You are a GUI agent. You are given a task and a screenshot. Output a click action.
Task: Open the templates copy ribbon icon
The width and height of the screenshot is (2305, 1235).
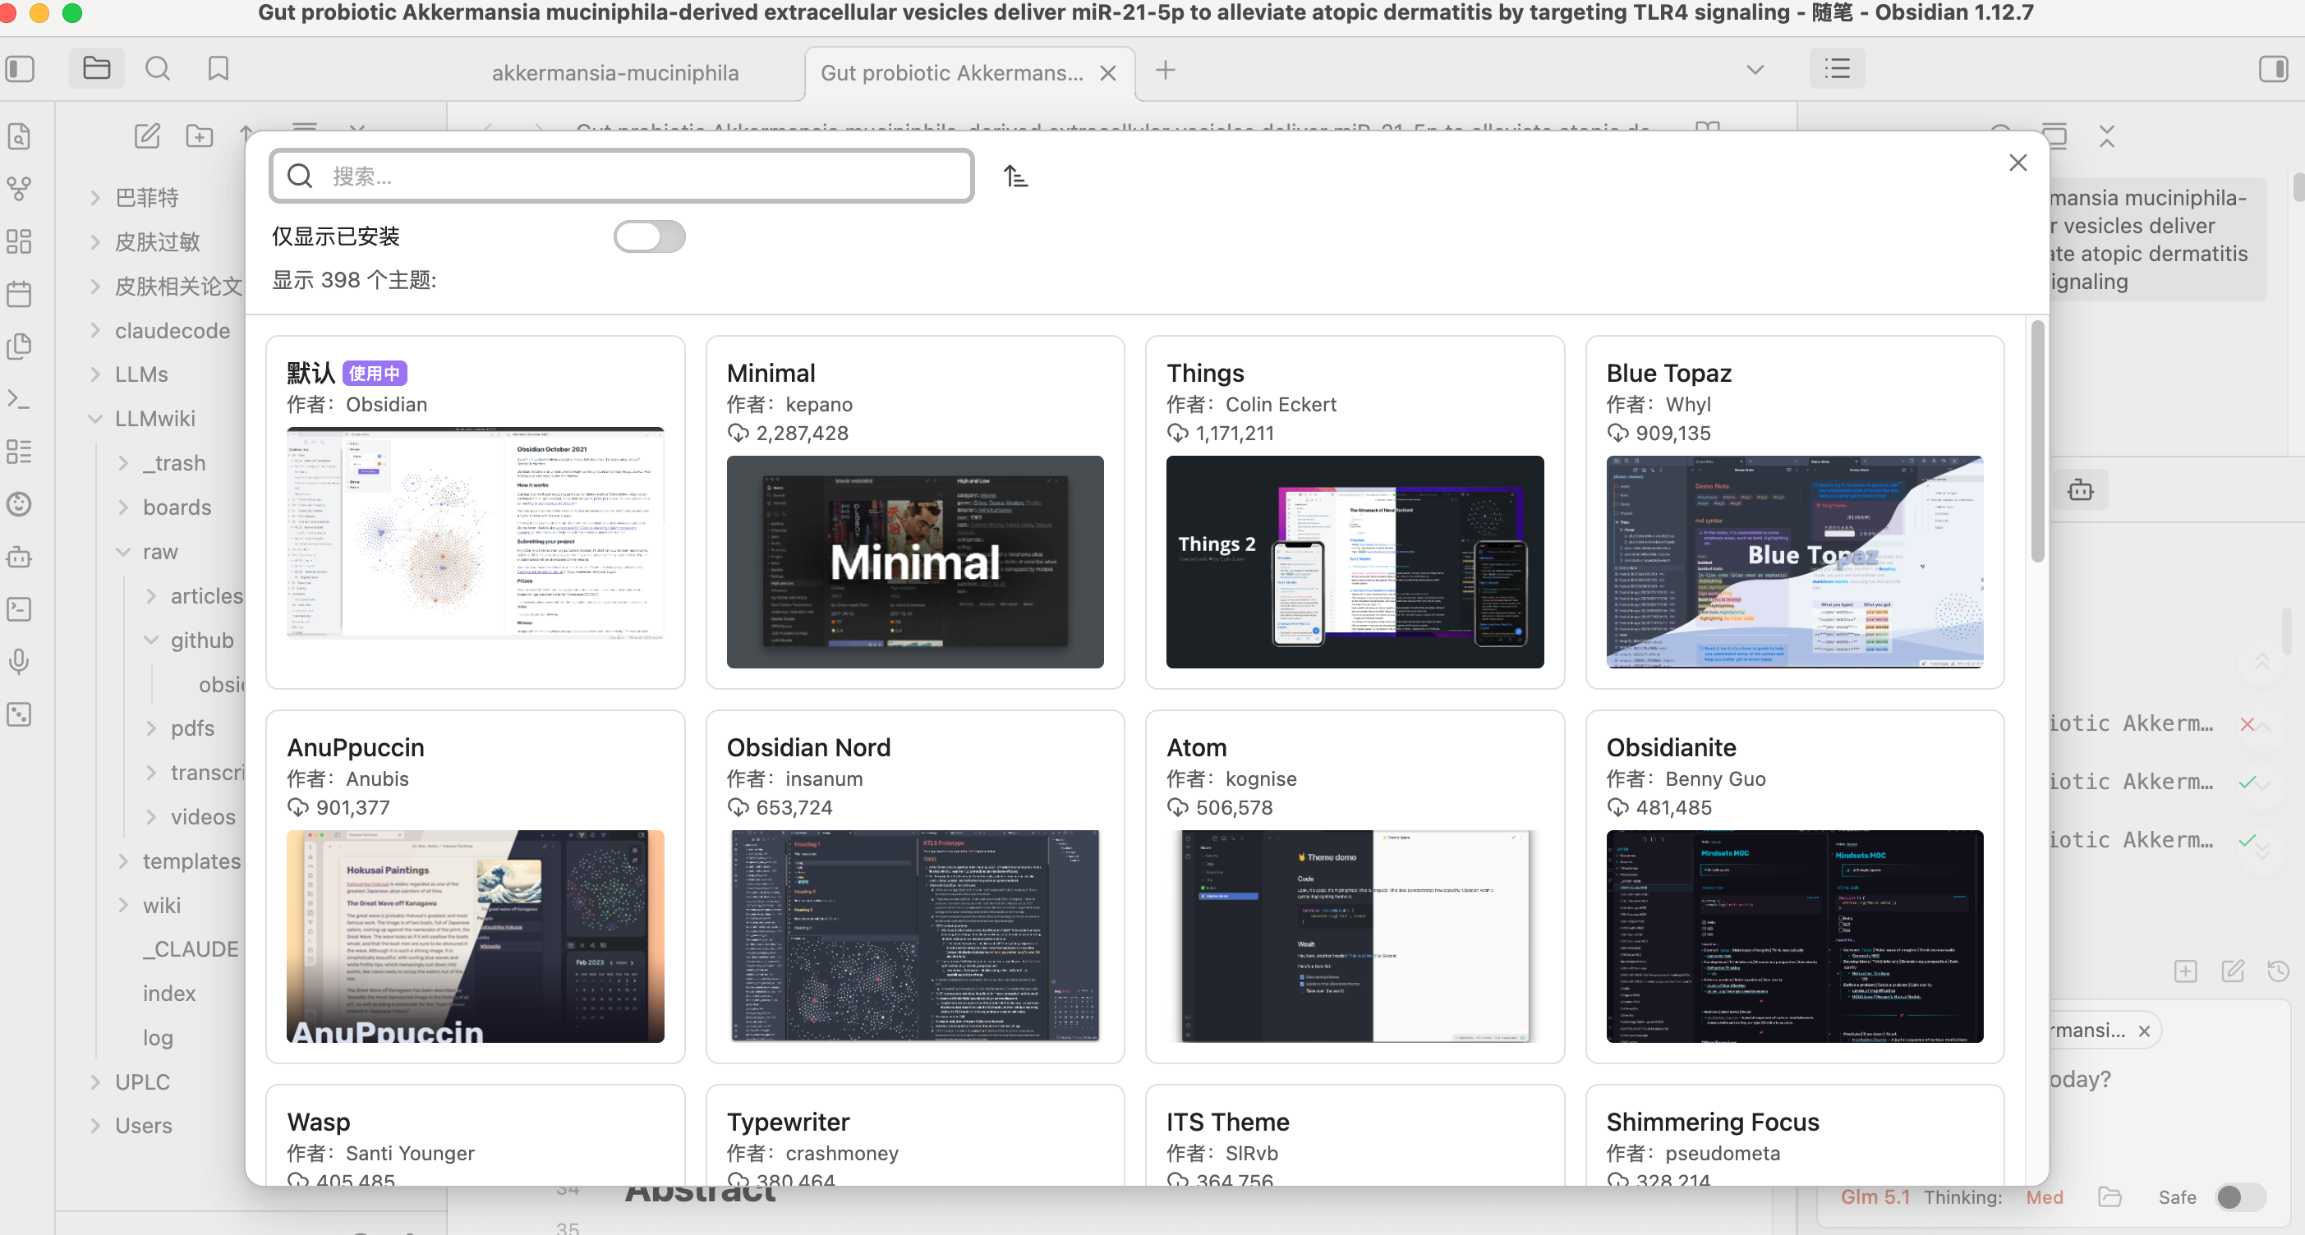19,346
